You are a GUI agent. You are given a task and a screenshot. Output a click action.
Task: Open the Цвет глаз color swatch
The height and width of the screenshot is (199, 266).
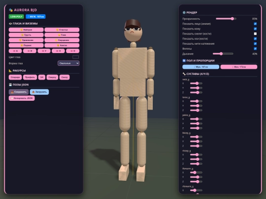[x=75, y=57]
